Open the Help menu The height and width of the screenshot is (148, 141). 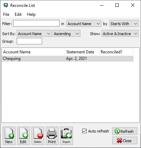31,14
